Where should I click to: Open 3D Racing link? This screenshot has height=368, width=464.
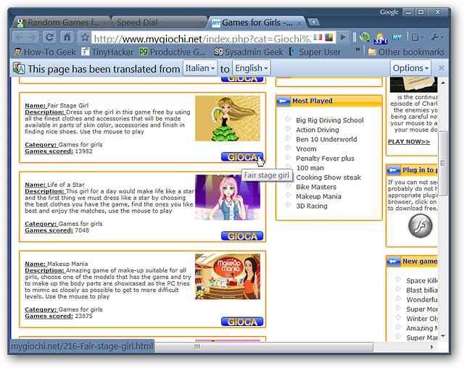tap(312, 206)
